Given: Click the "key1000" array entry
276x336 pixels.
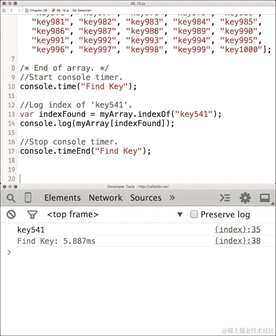Looking at the screenshot, I should coord(241,49).
